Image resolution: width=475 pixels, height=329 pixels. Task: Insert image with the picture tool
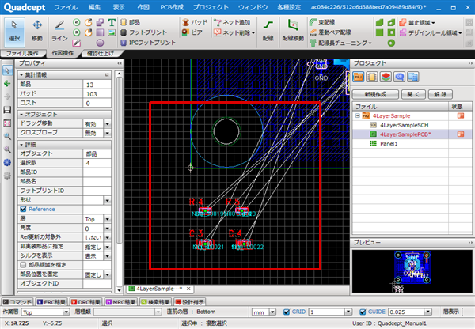pos(112,32)
